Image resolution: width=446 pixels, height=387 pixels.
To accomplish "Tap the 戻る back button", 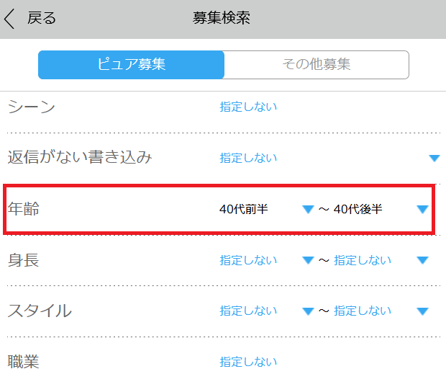I will pos(41,18).
